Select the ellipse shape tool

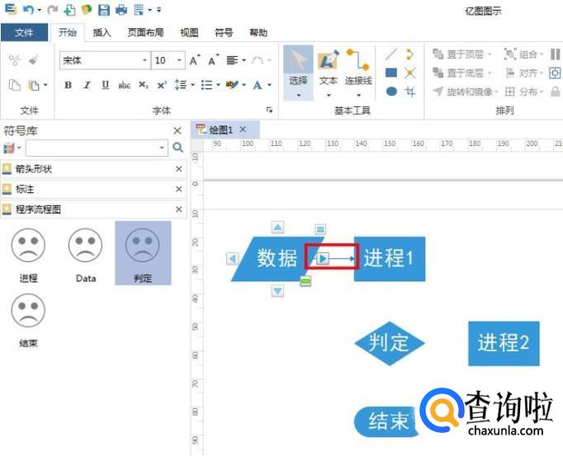point(392,92)
